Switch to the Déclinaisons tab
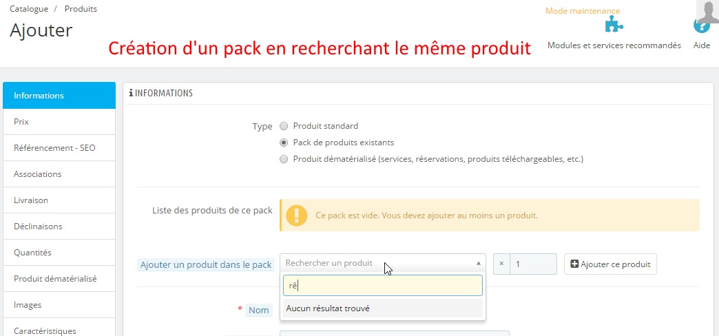This screenshot has height=336, width=719. point(59,227)
